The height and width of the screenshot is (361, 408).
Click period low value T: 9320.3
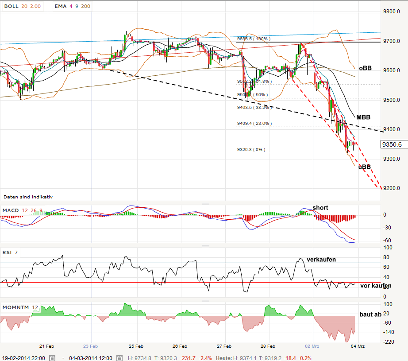(166, 358)
